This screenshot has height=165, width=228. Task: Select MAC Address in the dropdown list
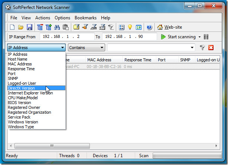tap(36, 64)
